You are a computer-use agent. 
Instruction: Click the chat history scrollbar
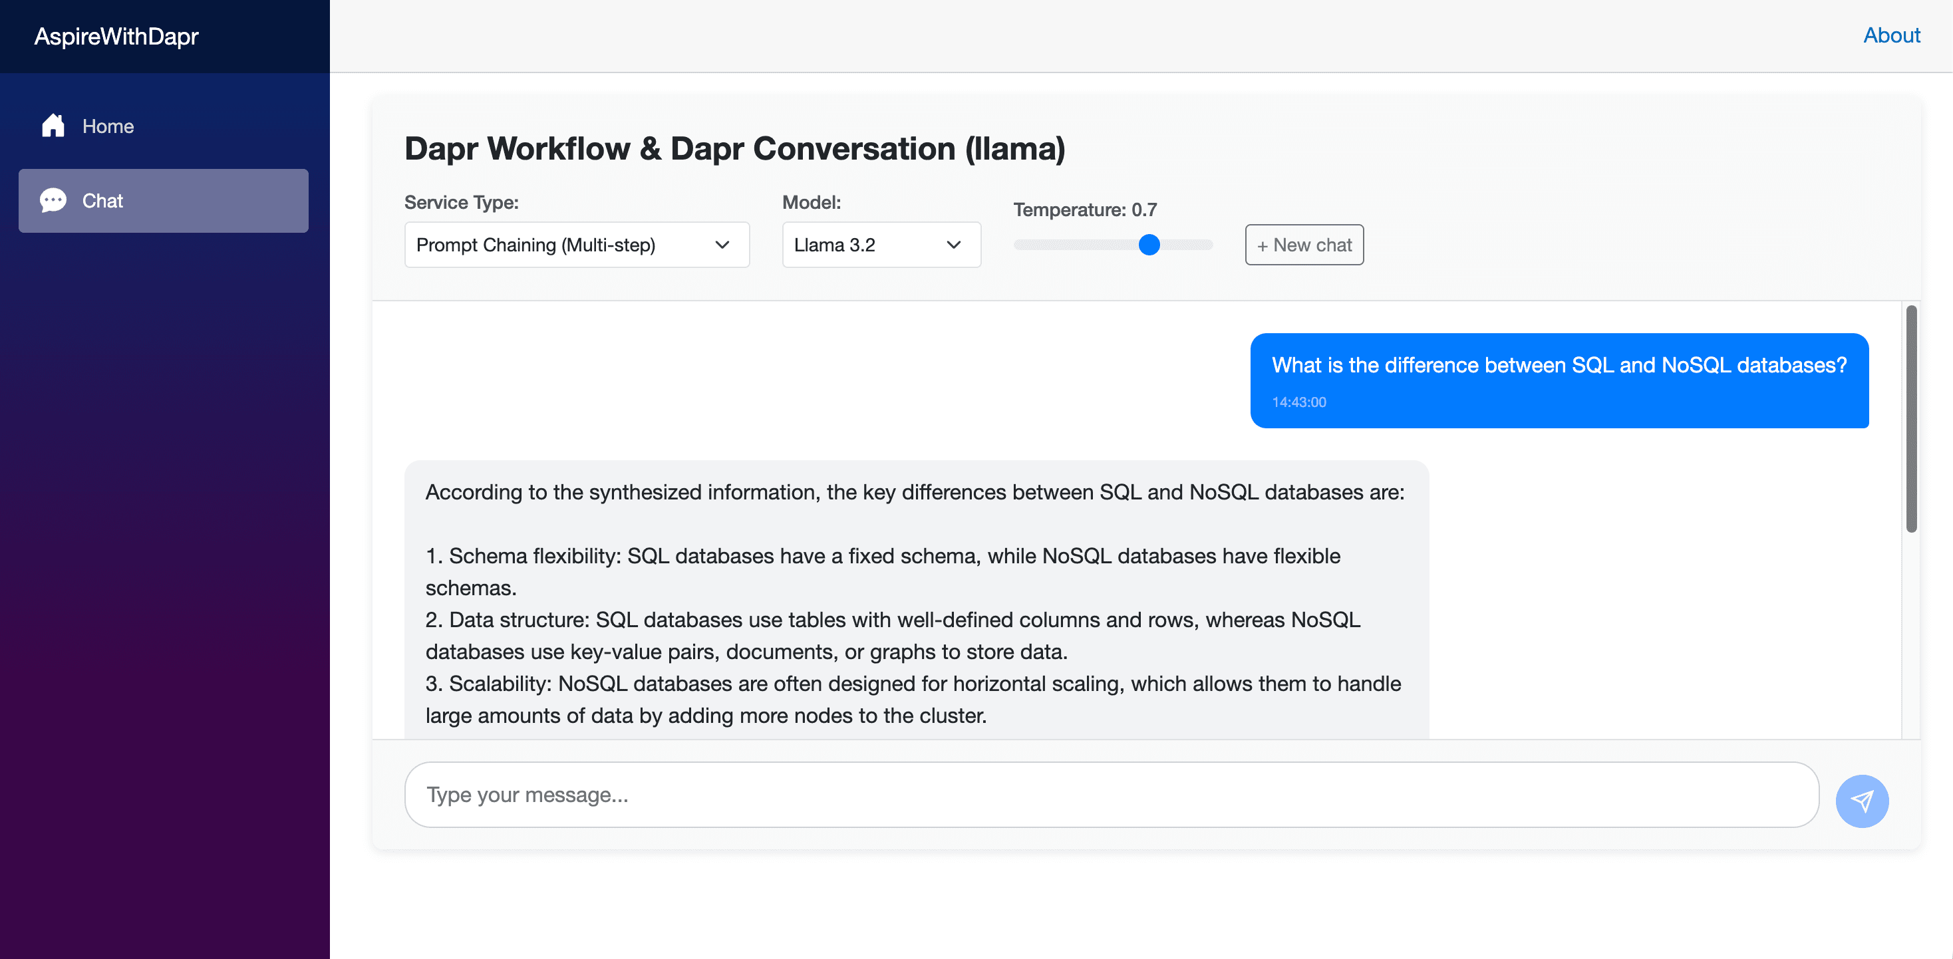(x=1911, y=418)
